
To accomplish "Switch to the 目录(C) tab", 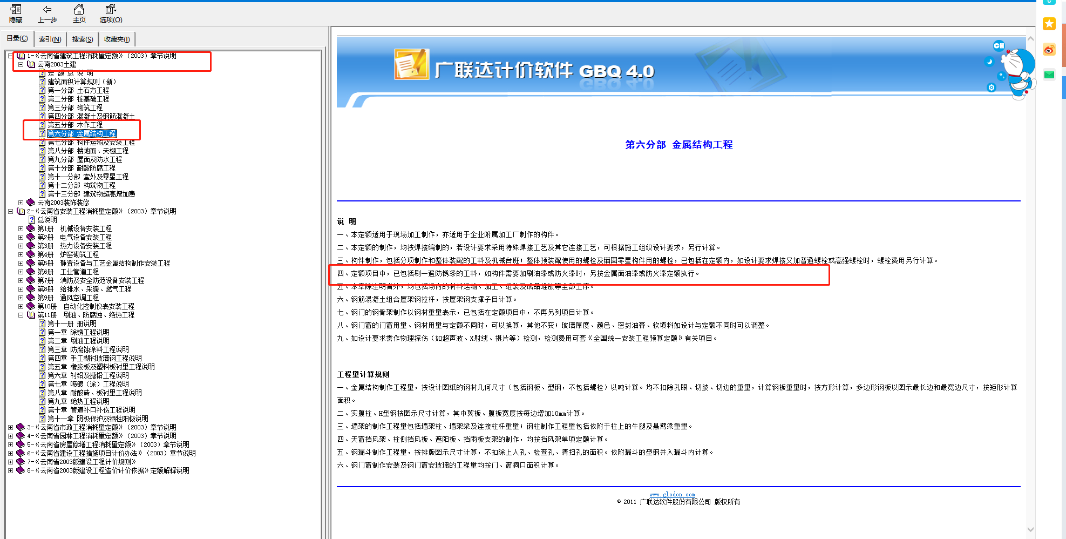I will click(x=17, y=38).
